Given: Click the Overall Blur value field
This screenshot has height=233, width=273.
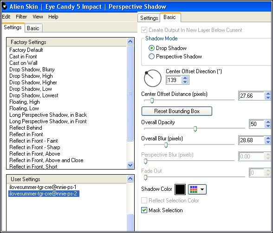Looking at the screenshot, I should pyautogui.click(x=252, y=140).
